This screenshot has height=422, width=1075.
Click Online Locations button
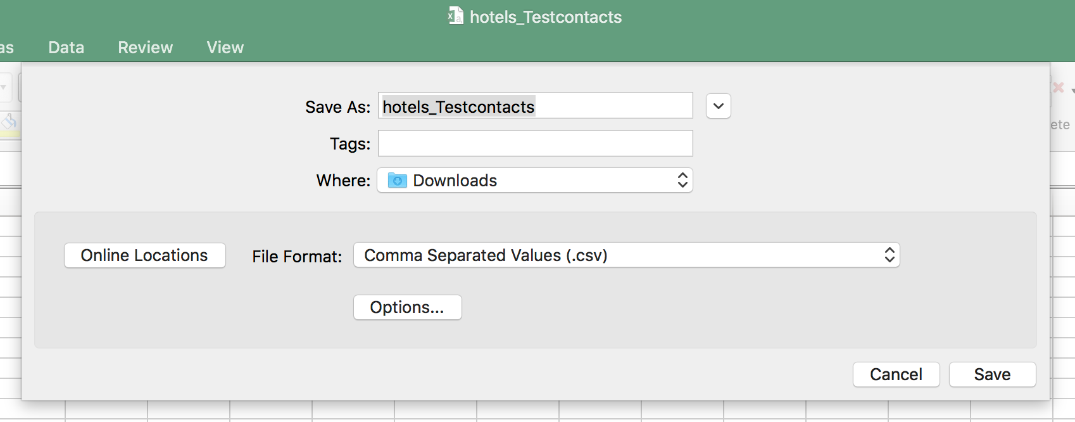click(x=144, y=255)
